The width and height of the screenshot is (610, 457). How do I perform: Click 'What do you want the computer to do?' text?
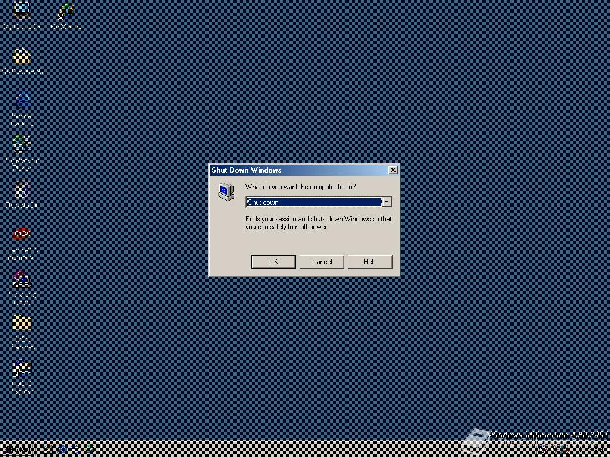(x=300, y=187)
